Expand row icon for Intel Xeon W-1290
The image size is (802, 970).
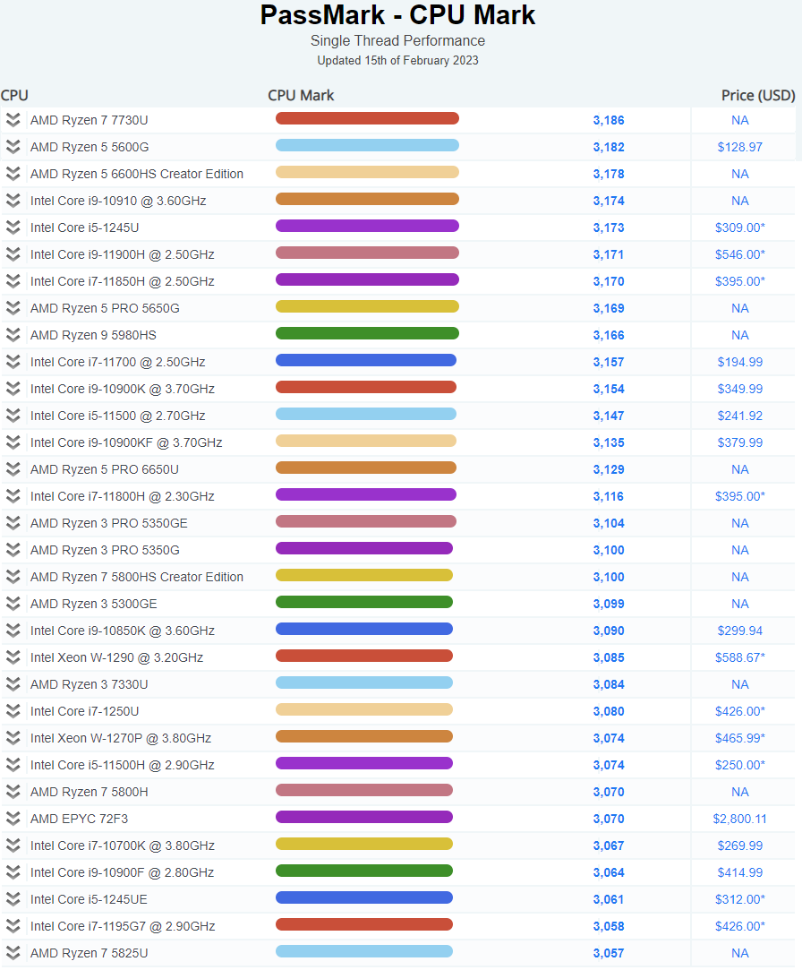tap(13, 657)
